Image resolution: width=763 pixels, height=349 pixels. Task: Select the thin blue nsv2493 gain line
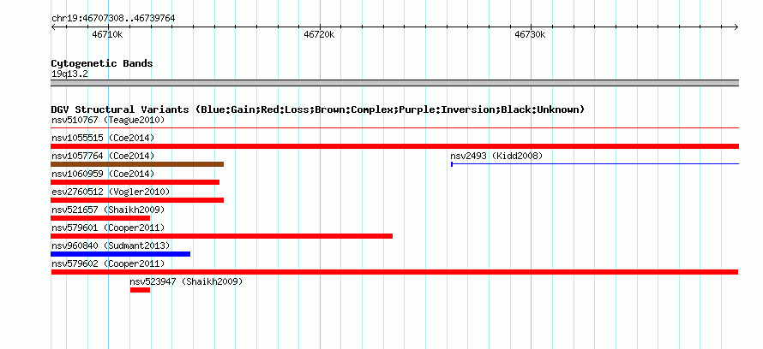[x=595, y=164]
